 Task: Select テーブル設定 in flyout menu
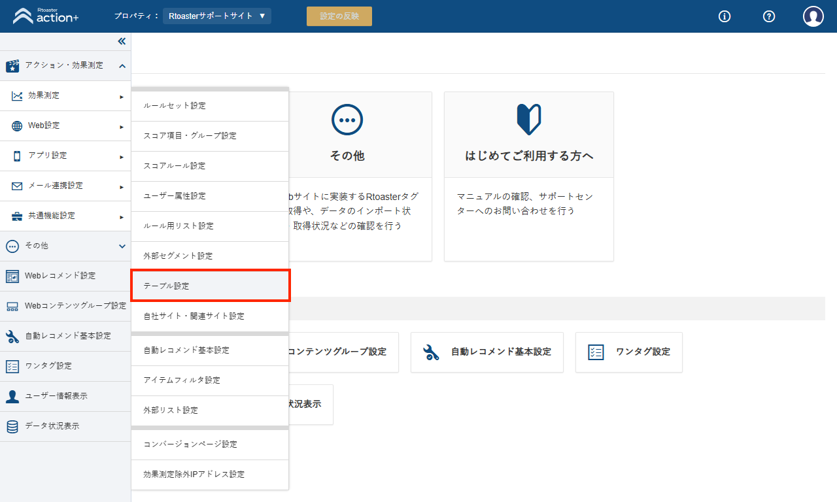pyautogui.click(x=210, y=286)
